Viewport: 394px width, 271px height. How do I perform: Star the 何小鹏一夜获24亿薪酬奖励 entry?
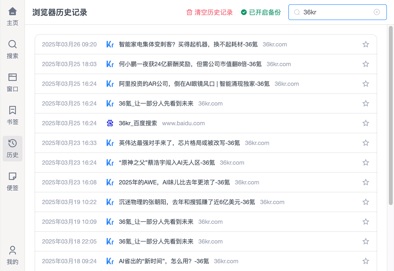366,64
